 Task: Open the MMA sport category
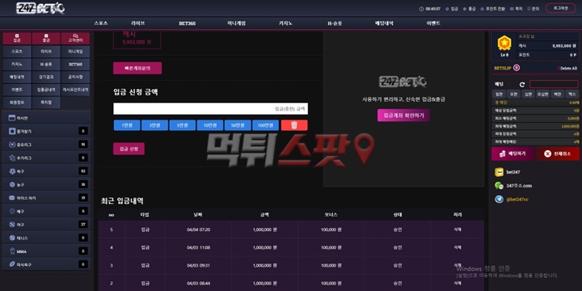pos(46,251)
